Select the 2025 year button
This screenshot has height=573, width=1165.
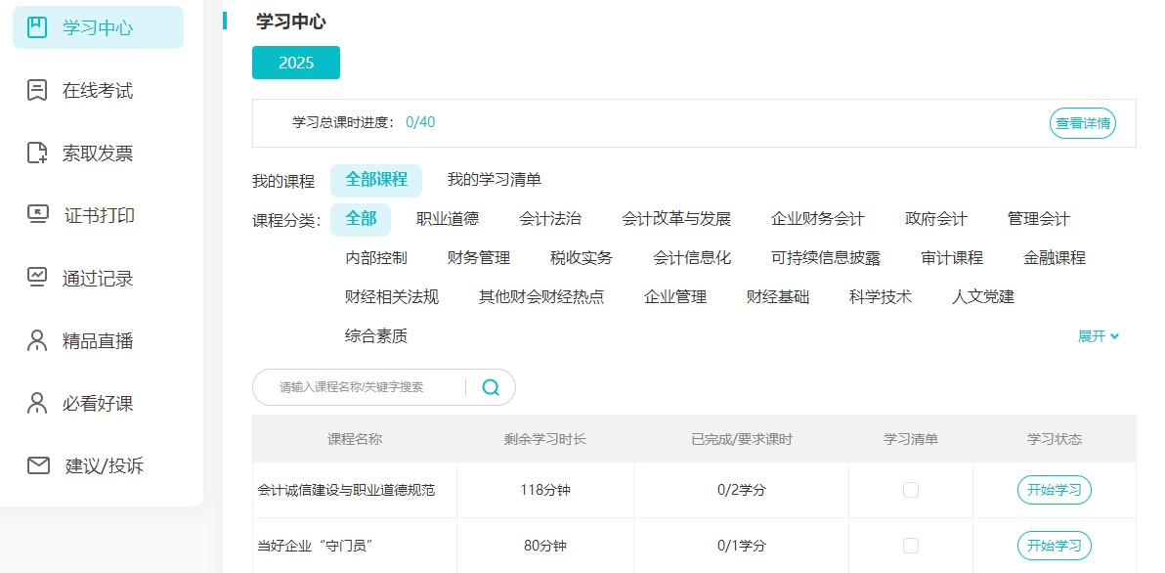(x=296, y=63)
